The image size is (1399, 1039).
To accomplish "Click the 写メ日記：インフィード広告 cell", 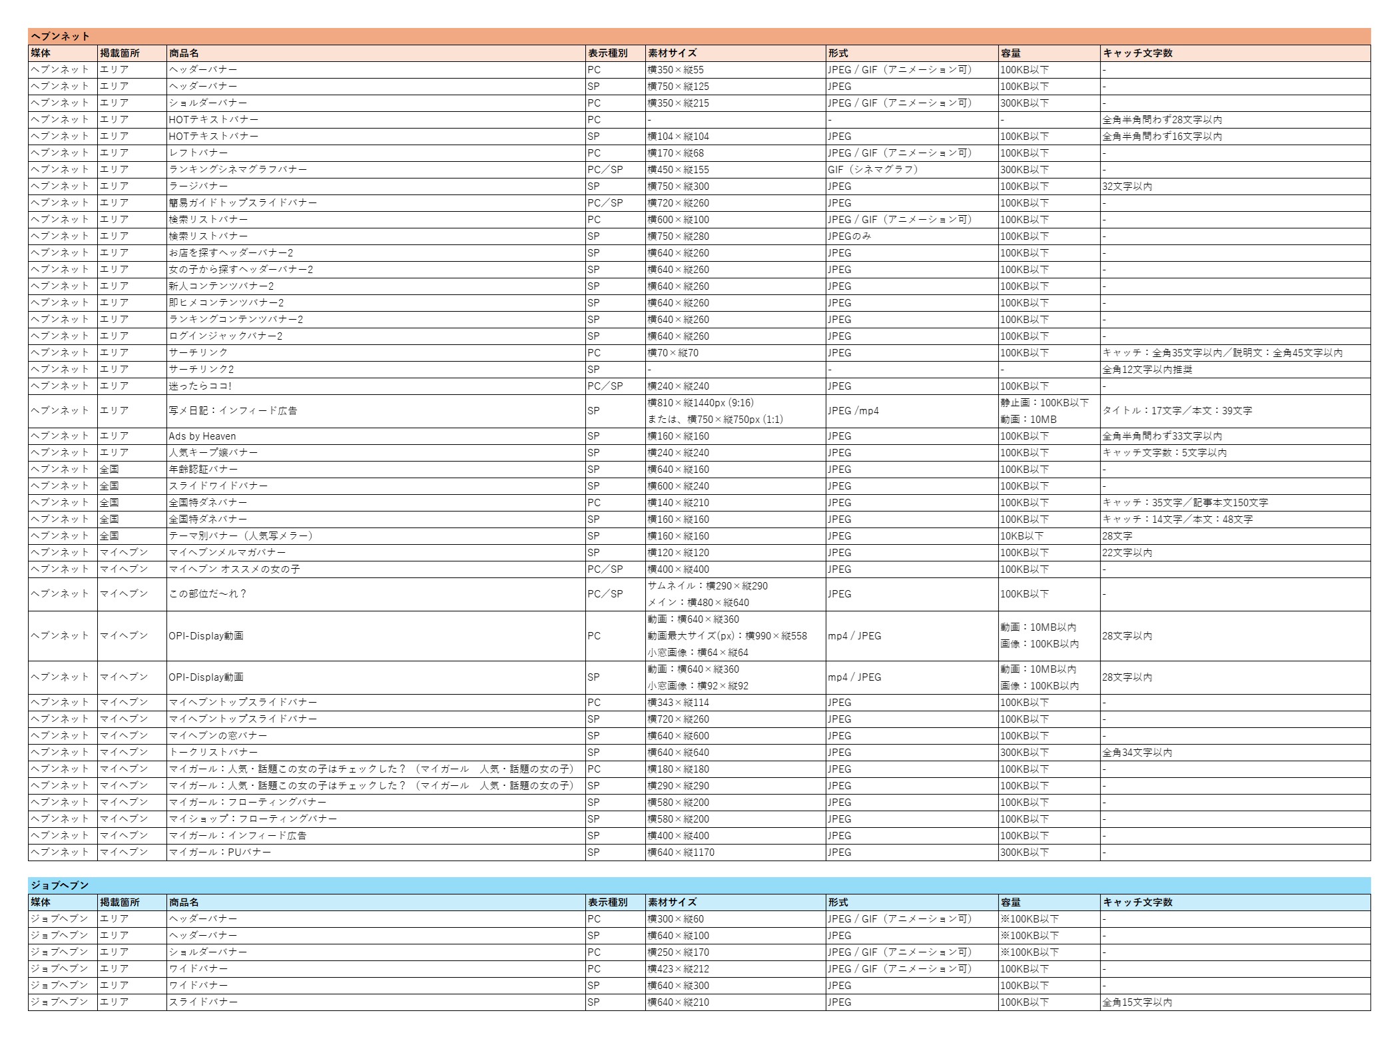I will click(x=232, y=411).
